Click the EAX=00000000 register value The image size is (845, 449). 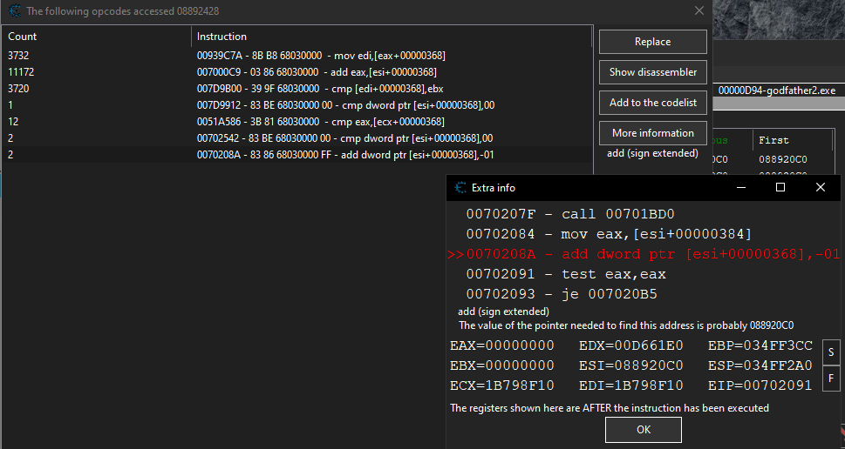pos(501,346)
